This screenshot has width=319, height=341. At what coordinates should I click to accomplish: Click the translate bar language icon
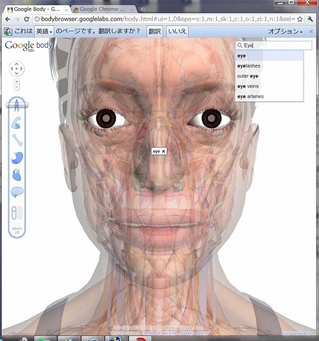pyautogui.click(x=8, y=31)
